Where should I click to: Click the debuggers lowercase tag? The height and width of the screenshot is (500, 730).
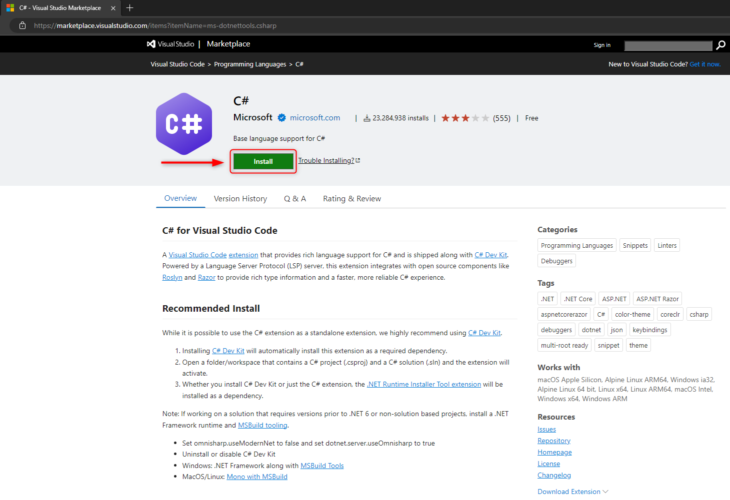pos(556,330)
